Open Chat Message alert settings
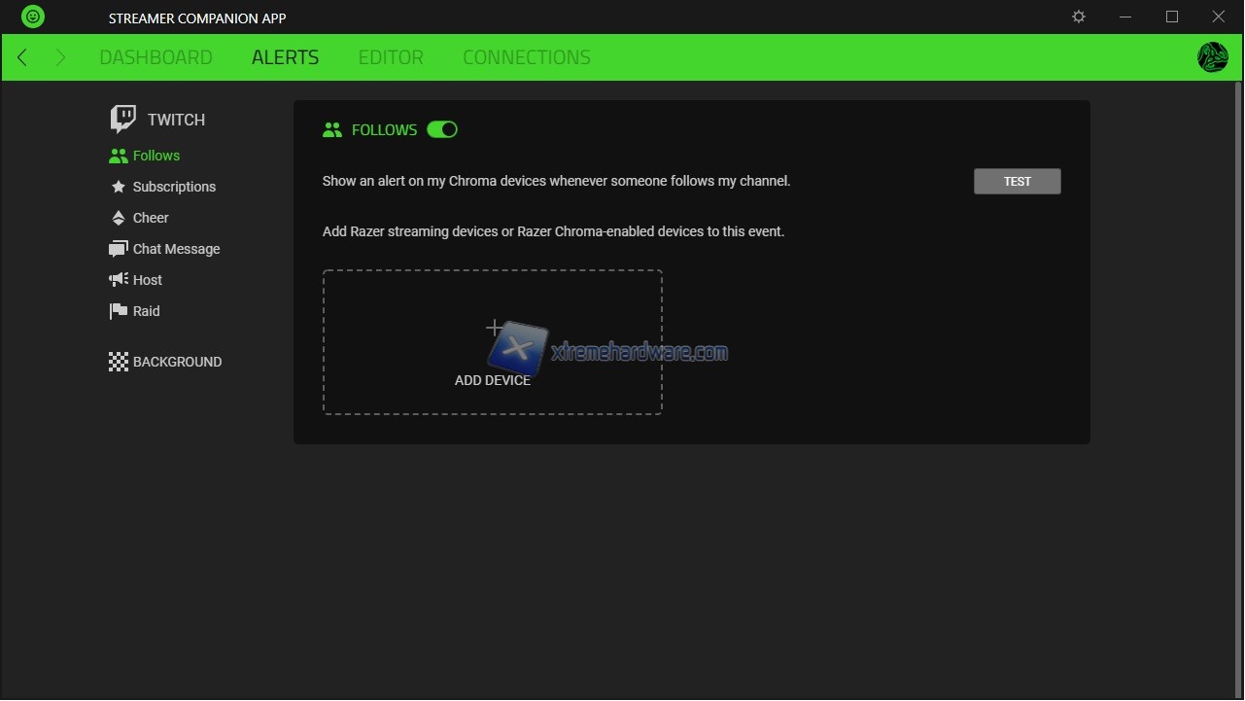This screenshot has height=701, width=1245. point(176,249)
